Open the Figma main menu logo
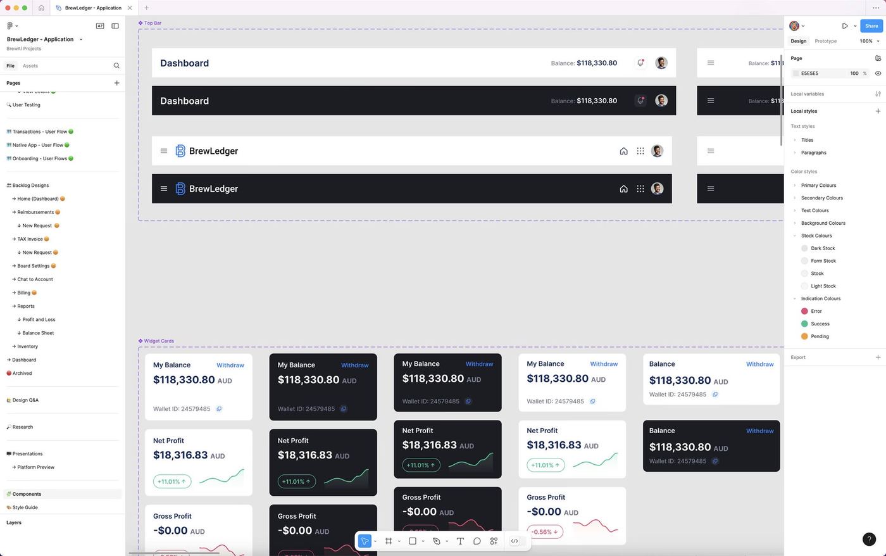The width and height of the screenshot is (886, 556). (x=9, y=26)
